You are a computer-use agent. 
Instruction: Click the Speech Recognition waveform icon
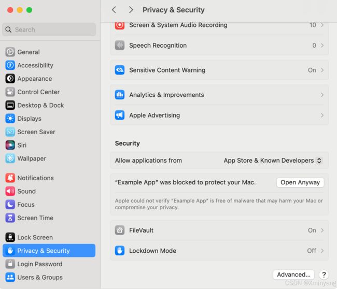click(120, 45)
